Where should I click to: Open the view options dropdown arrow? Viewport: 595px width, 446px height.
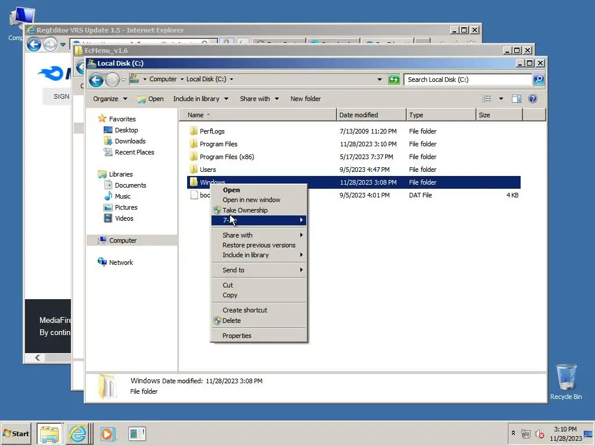pyautogui.click(x=501, y=99)
